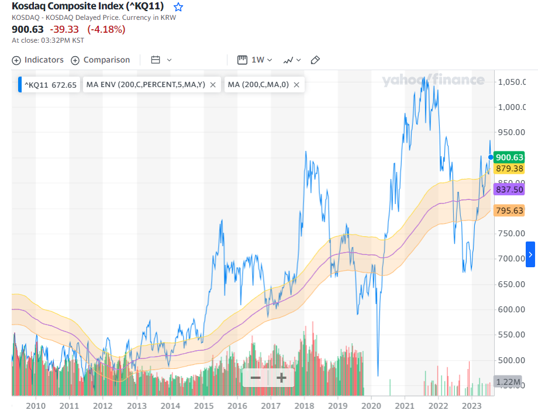Zoom in chart with plus button
Screen dimensions: 538x414
coord(281,378)
